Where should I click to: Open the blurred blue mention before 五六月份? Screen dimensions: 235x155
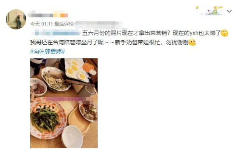click(56, 33)
